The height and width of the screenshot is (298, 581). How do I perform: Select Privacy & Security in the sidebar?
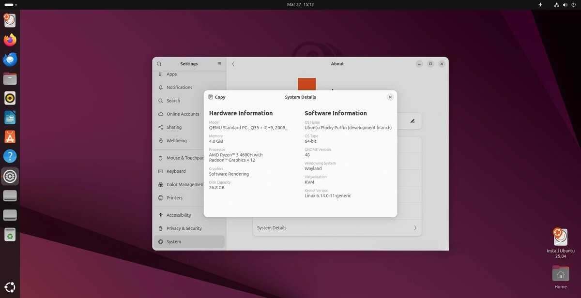(x=184, y=228)
